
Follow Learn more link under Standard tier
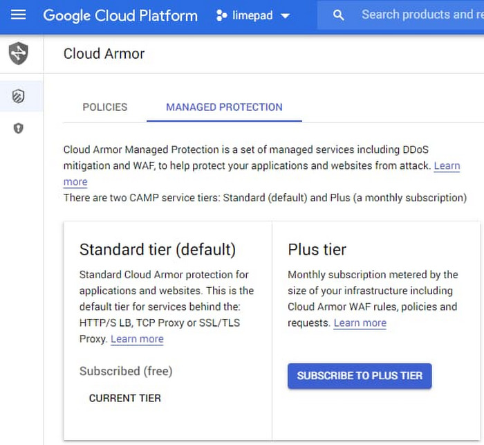click(x=137, y=339)
